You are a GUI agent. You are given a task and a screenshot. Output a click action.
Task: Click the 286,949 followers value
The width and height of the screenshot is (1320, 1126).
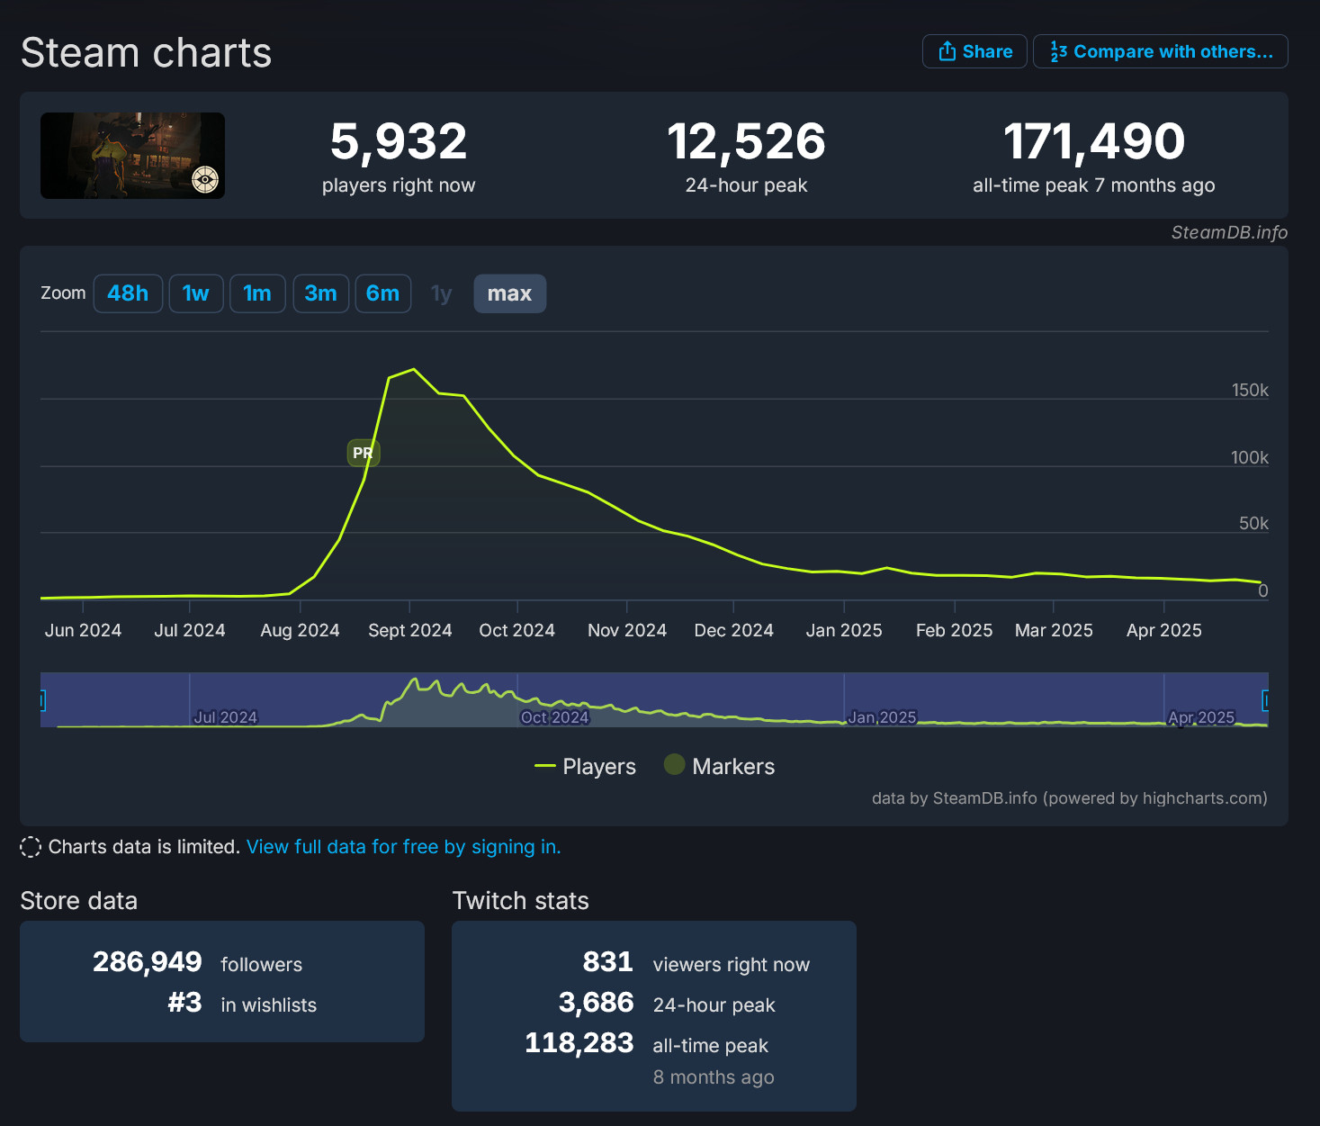click(x=148, y=962)
